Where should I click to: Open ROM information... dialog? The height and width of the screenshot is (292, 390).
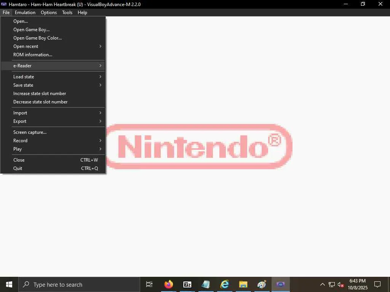(53, 55)
